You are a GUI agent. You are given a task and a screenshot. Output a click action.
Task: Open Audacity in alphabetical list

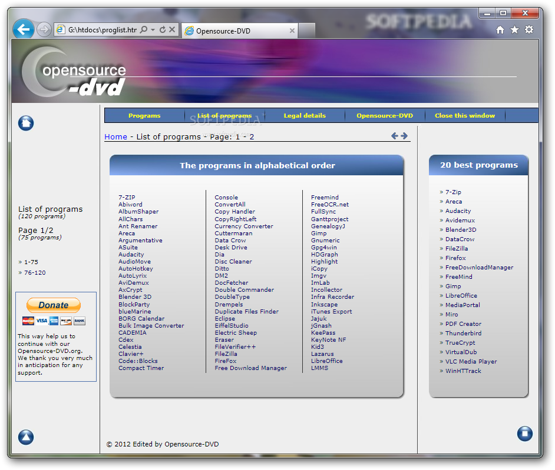(131, 255)
